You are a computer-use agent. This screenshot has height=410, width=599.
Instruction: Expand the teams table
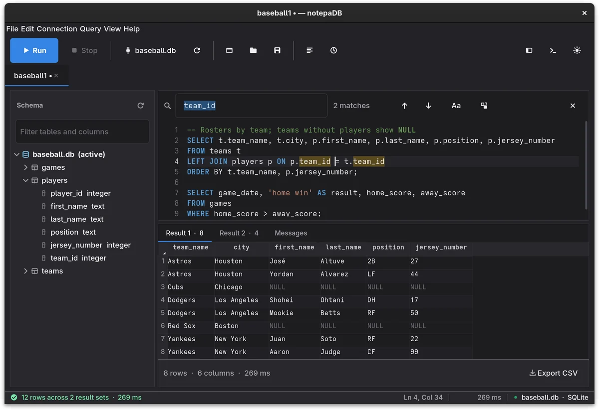(26, 271)
